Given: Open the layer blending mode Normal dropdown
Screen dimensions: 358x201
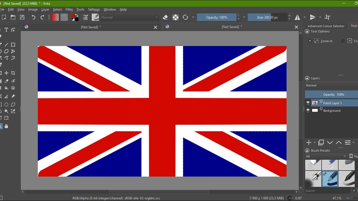Looking at the screenshot, I should point(331,85).
